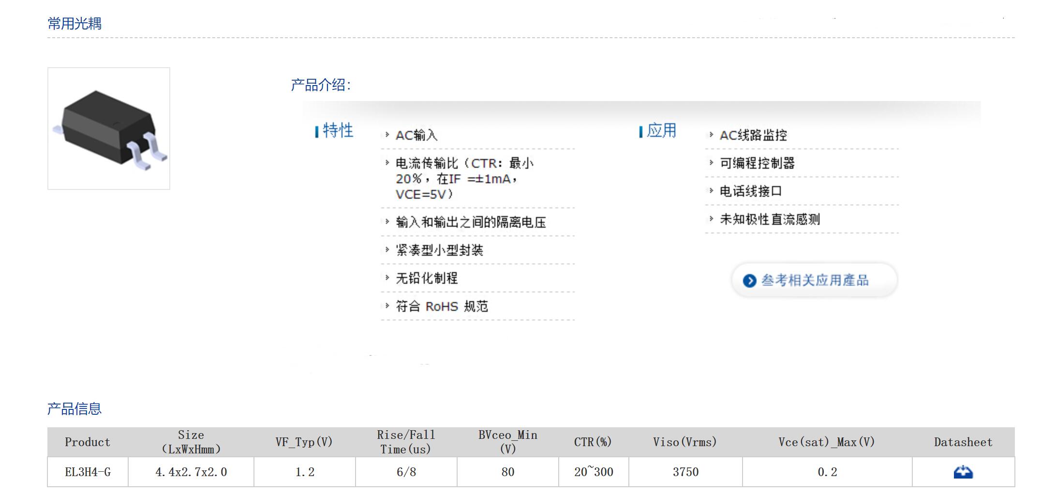Click the 符合 RoHS 规范 feature item

coord(442,306)
